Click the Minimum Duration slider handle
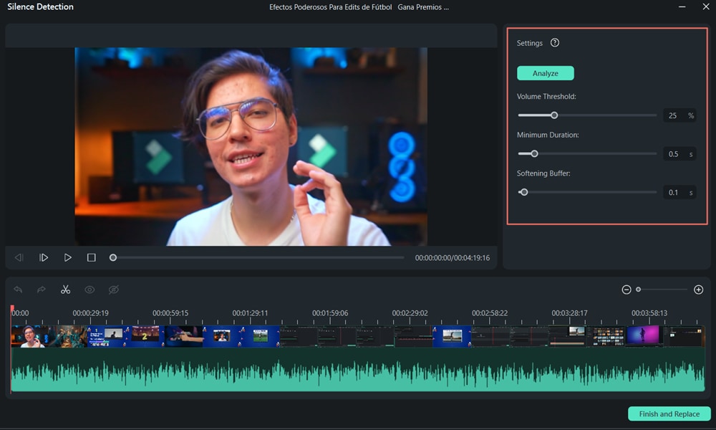This screenshot has width=716, height=430. [x=534, y=153]
